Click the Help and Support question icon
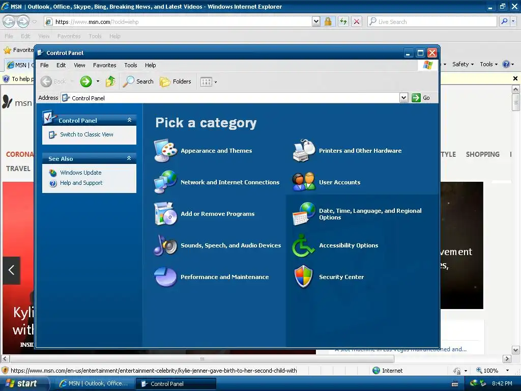The width and height of the screenshot is (521, 391). click(x=53, y=183)
